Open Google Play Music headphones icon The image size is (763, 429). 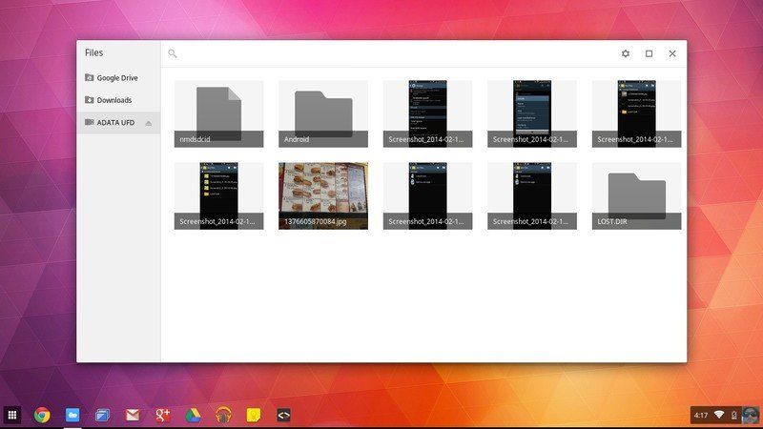click(x=223, y=415)
